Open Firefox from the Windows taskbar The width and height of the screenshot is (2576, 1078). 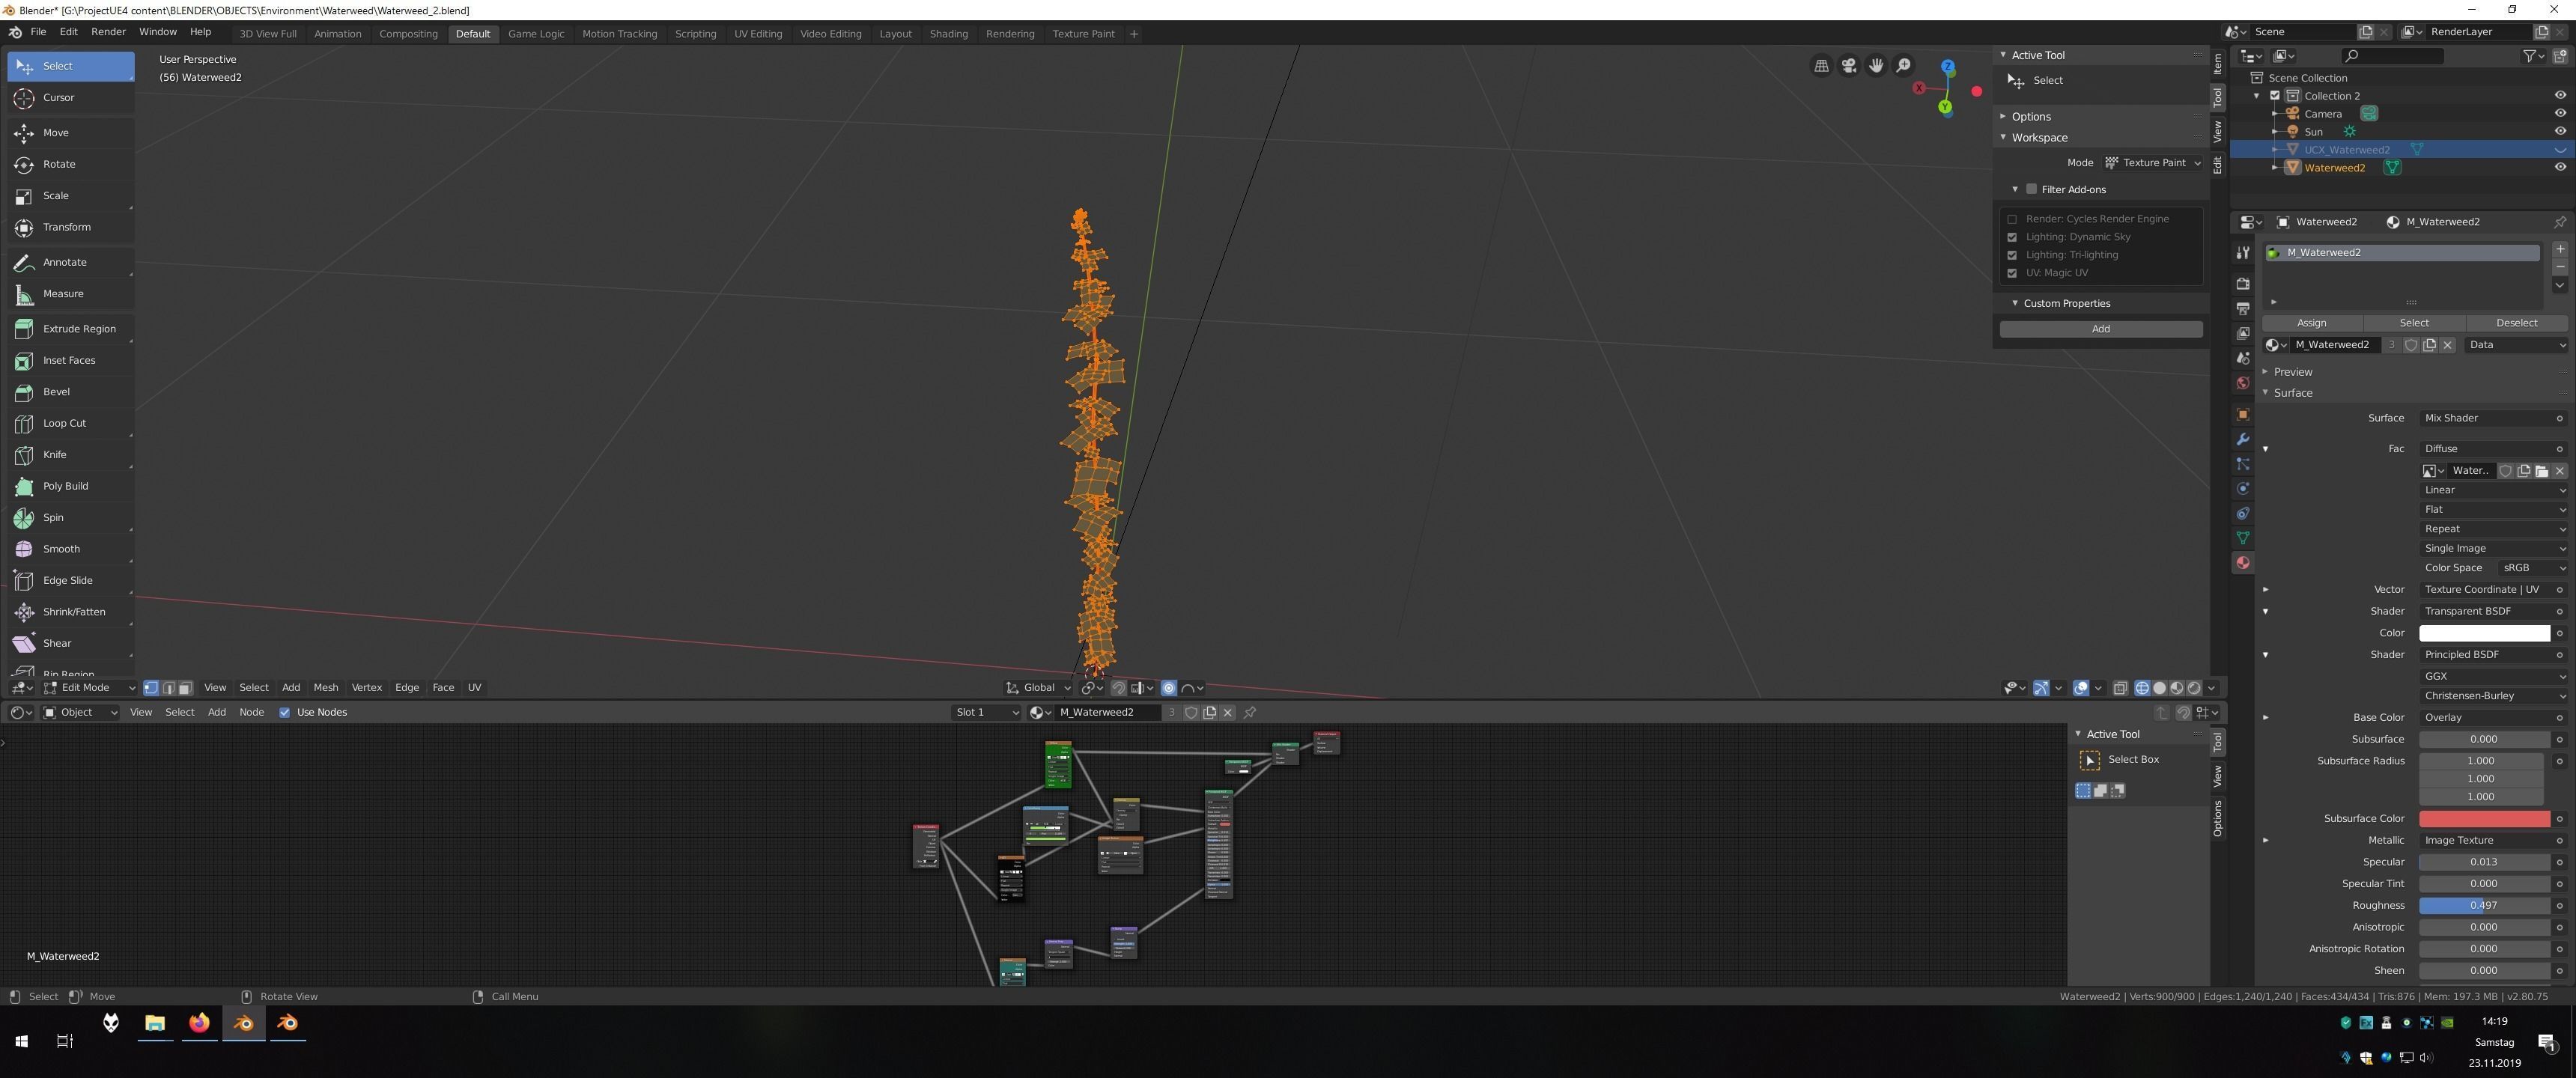(199, 1023)
